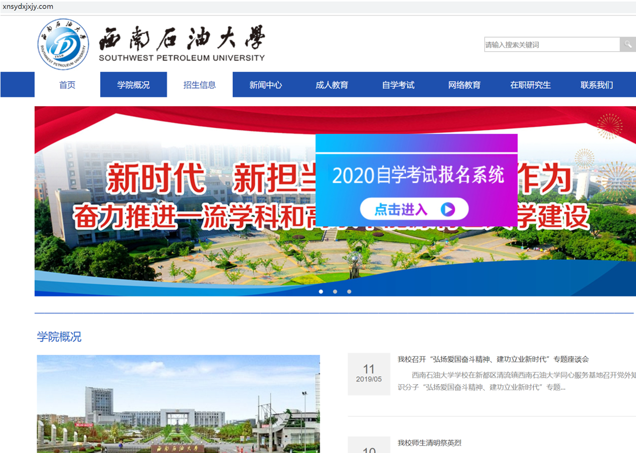
Task: Click the 2020自学考试报名系统 banner title
Action: 418,175
